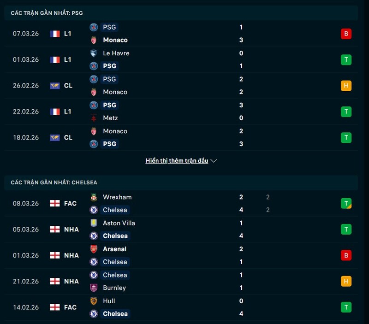Click the green T win badge for Metz match
Image resolution: width=369 pixels, height=324 pixels.
[346, 112]
